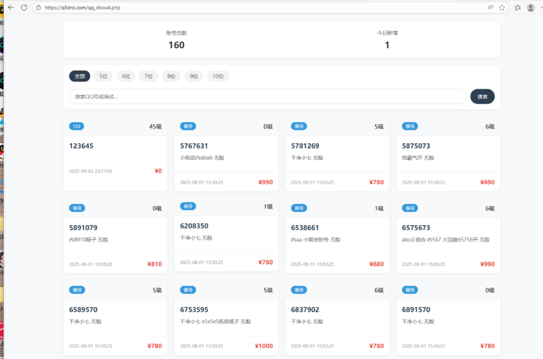This screenshot has width=543, height=359.
Task: Click the site info lock icon
Action: 38,7
